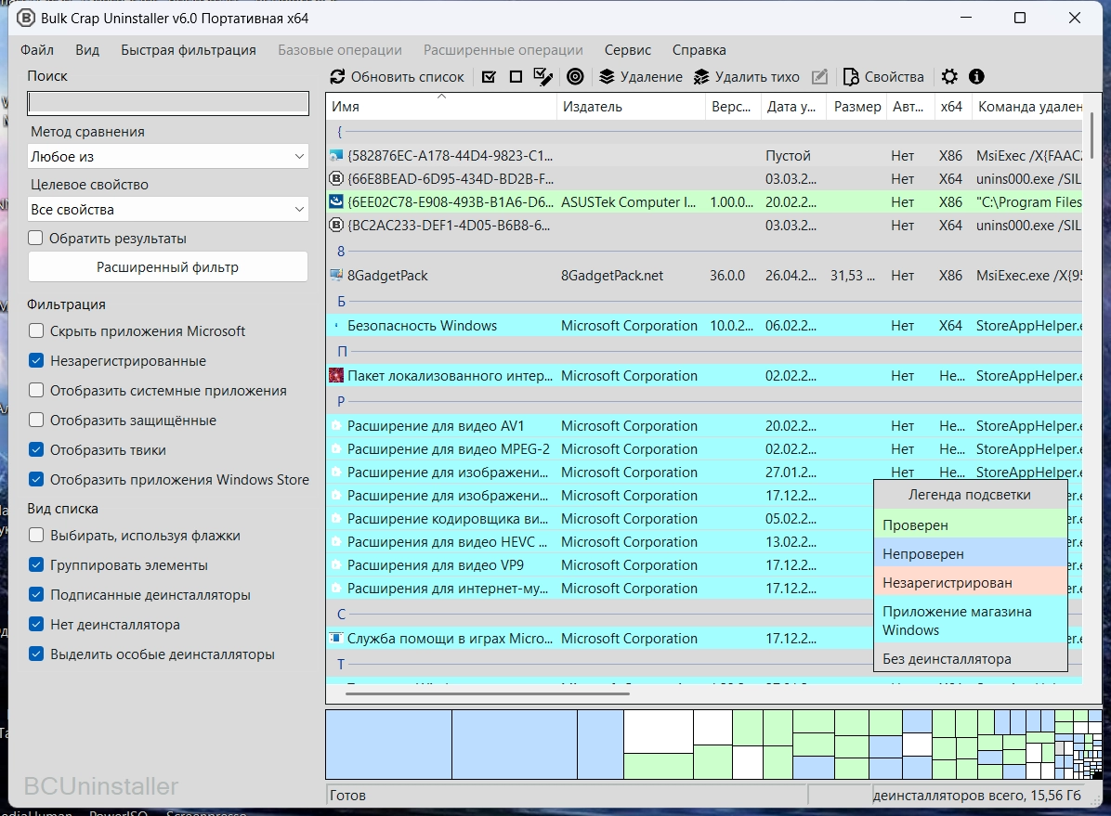This screenshot has height=816, width=1111.
Task: Open settings via the gear icon
Action: pos(948,77)
